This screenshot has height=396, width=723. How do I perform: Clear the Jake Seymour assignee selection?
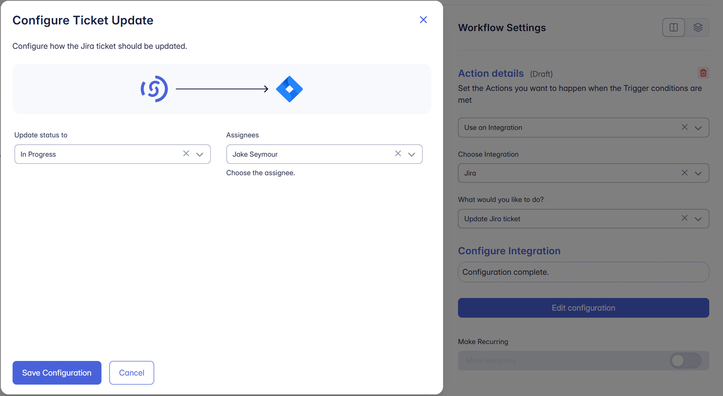(x=398, y=154)
